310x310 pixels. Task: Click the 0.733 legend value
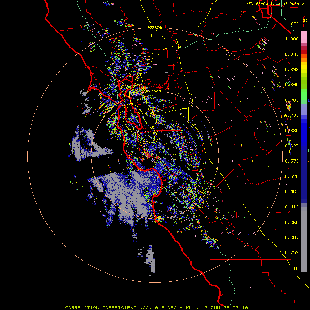pyautogui.click(x=292, y=115)
